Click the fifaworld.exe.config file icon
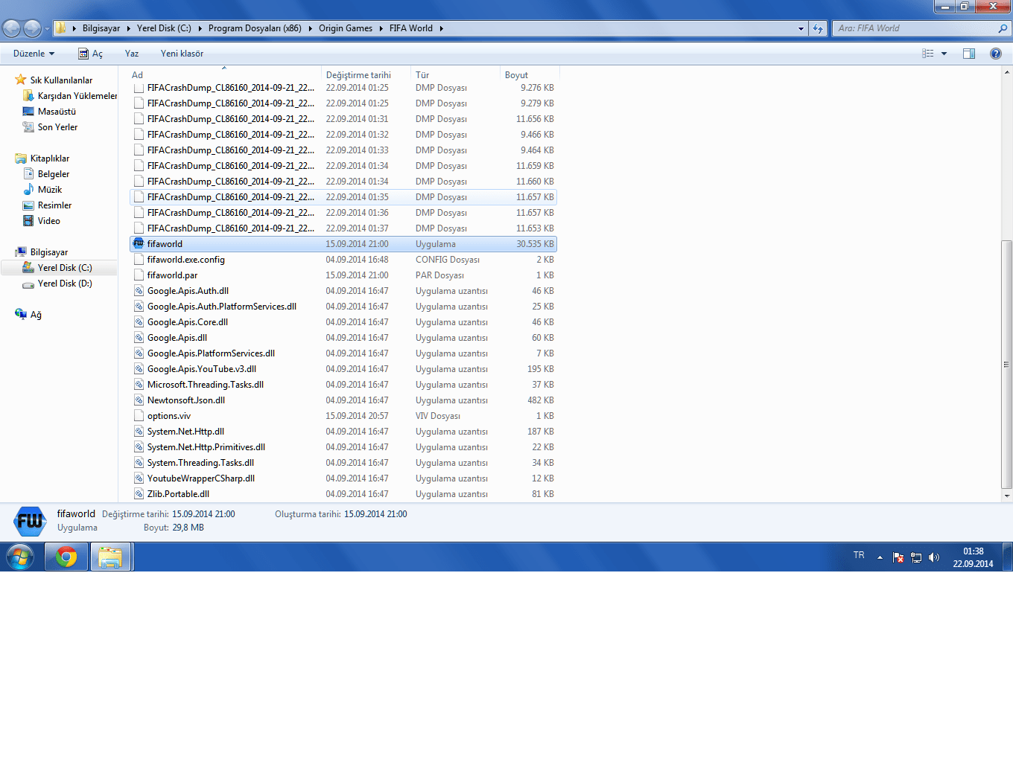Viewport: 1013px width, 759px height. 139,259
